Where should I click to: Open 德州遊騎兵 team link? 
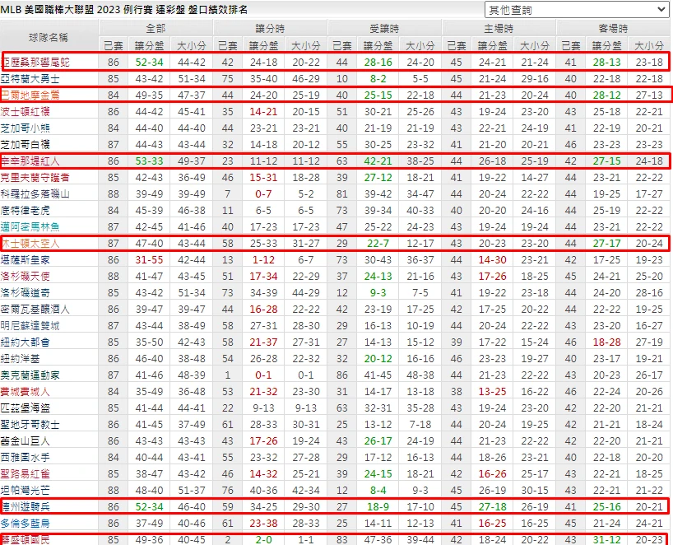[25, 507]
